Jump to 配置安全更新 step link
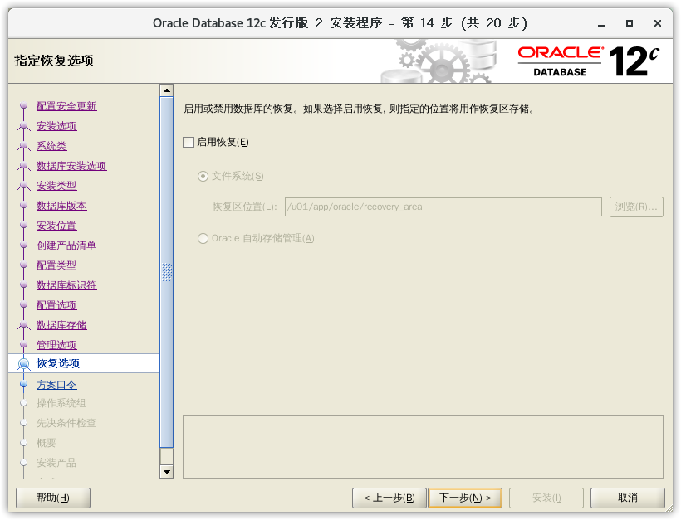This screenshot has height=520, width=681. click(x=66, y=106)
